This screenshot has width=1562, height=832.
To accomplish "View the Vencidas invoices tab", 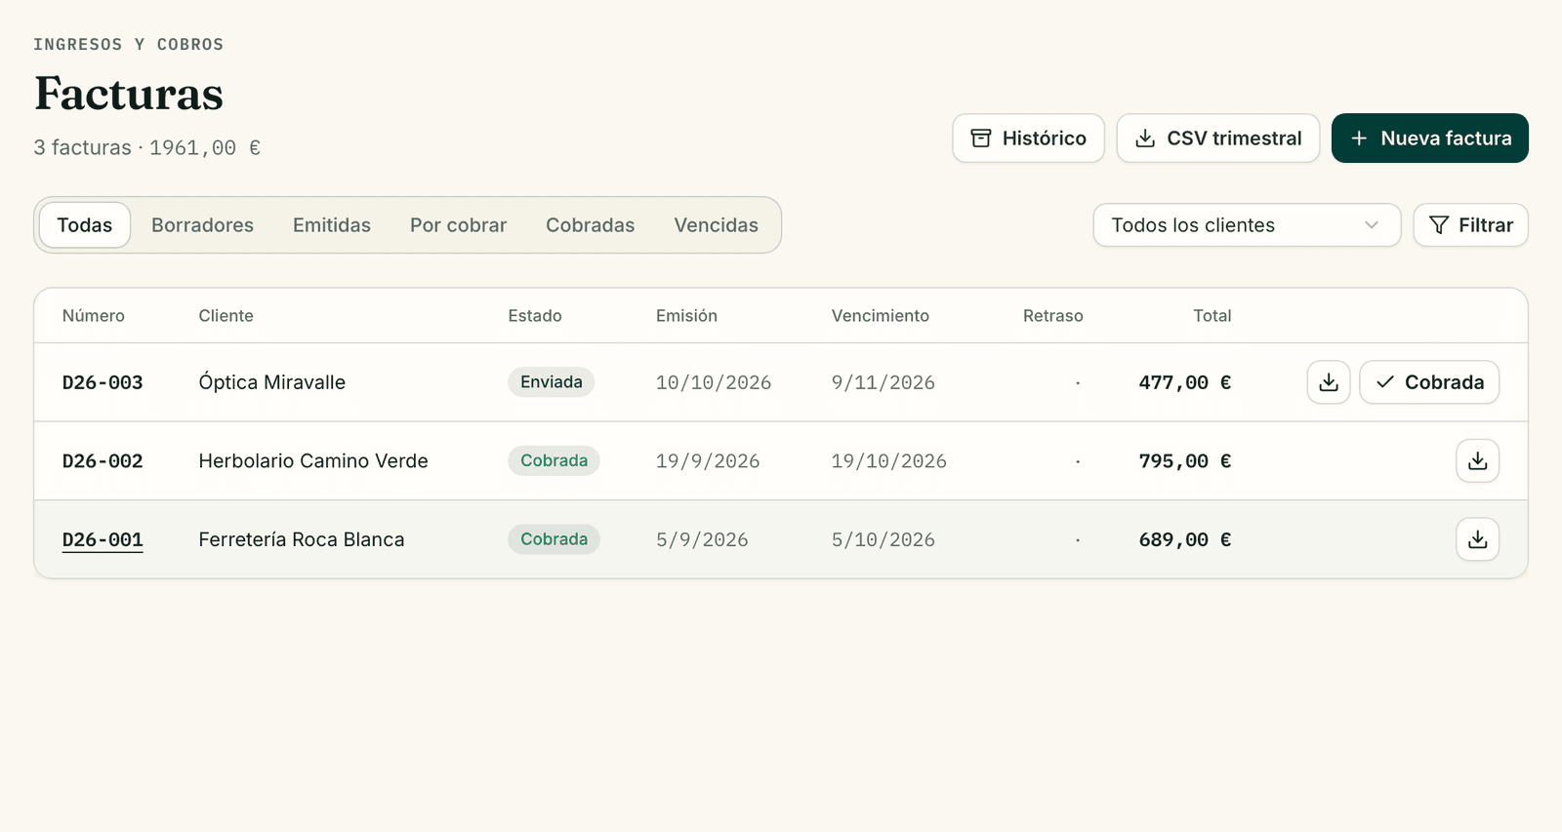I will point(716,225).
